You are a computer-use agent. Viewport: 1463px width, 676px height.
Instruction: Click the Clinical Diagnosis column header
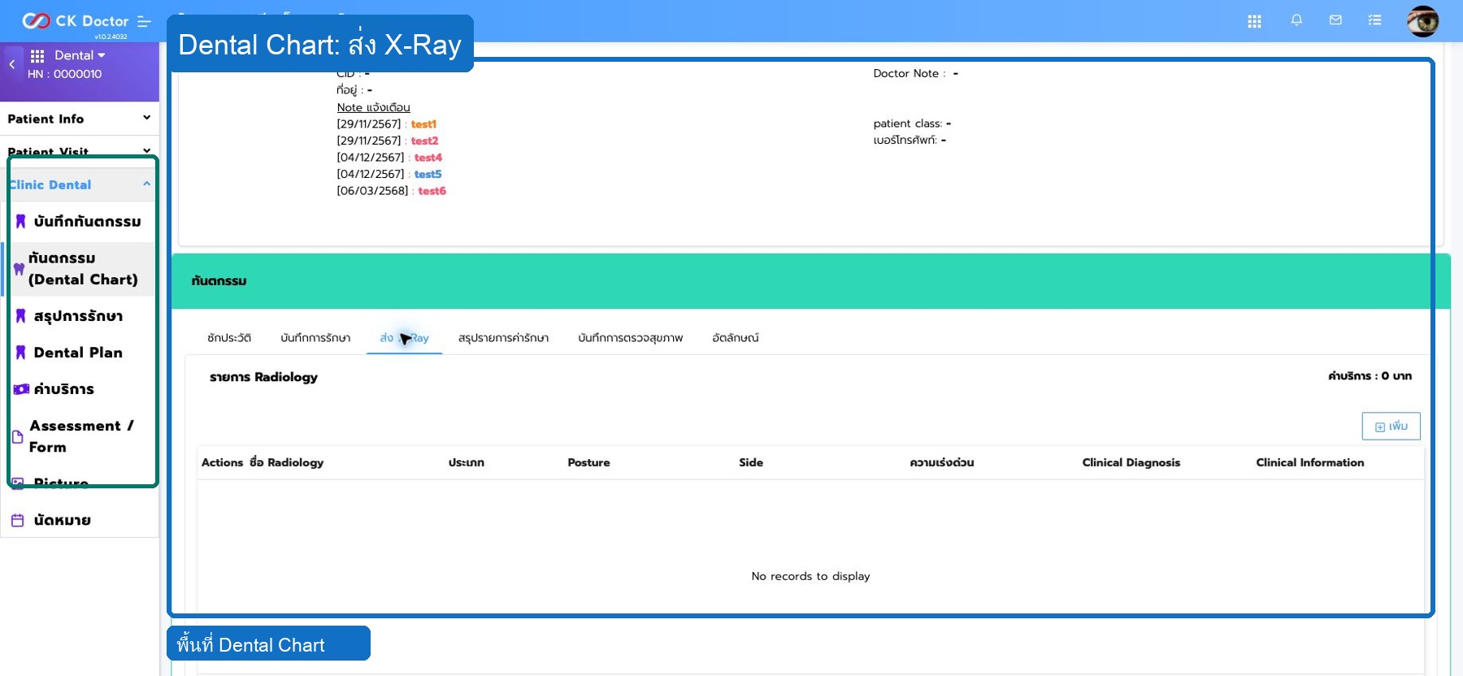1131,462
